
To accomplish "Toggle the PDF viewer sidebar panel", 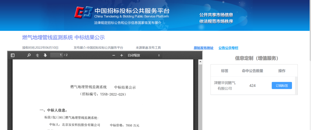I will point(13,55).
